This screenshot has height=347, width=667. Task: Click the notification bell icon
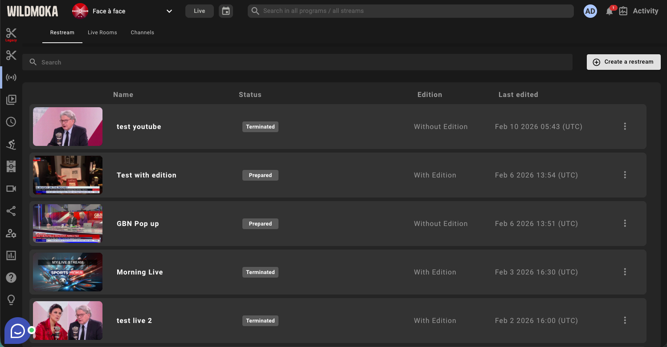pos(609,11)
